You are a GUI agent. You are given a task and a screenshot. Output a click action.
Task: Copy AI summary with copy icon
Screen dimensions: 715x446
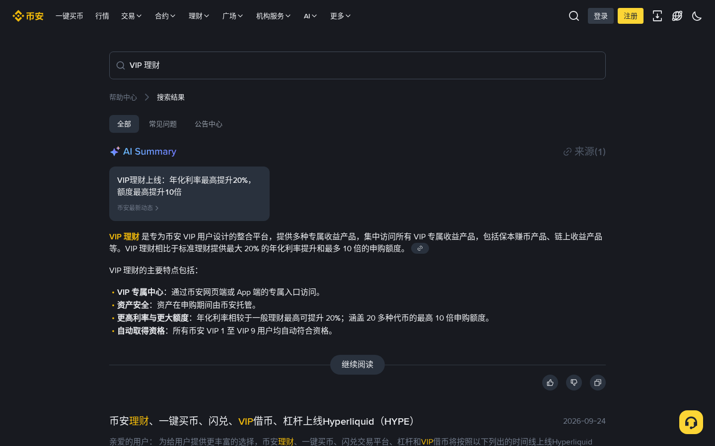coord(598,383)
